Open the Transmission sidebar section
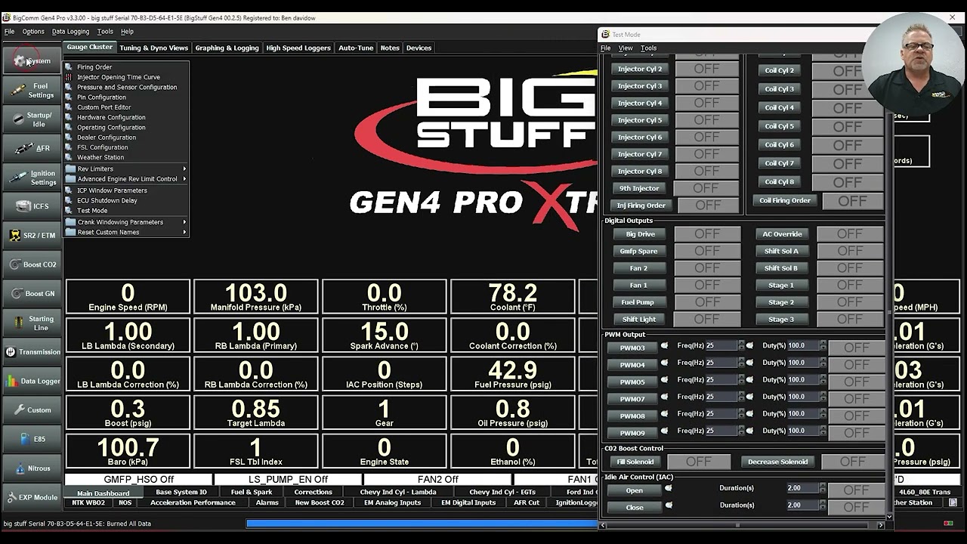The image size is (967, 544). pyautogui.click(x=32, y=352)
